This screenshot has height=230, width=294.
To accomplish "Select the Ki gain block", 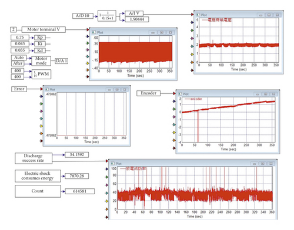I will click(x=40, y=44).
